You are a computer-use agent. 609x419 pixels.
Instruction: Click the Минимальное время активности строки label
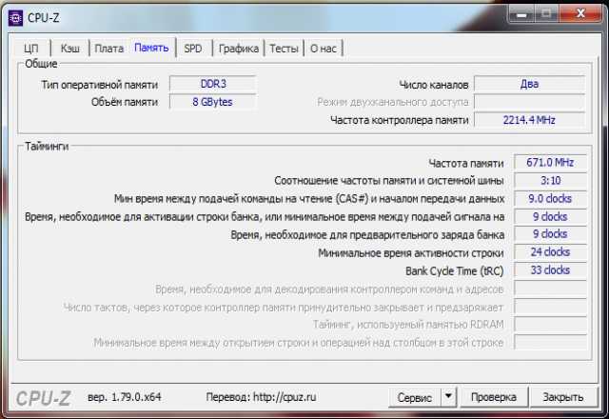411,253
